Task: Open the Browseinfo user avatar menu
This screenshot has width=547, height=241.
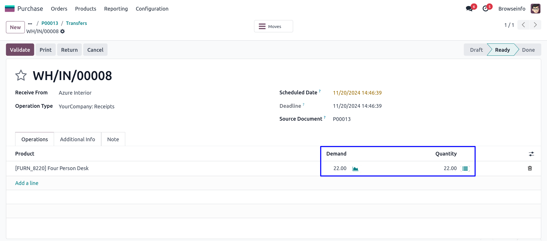Action: (535, 9)
